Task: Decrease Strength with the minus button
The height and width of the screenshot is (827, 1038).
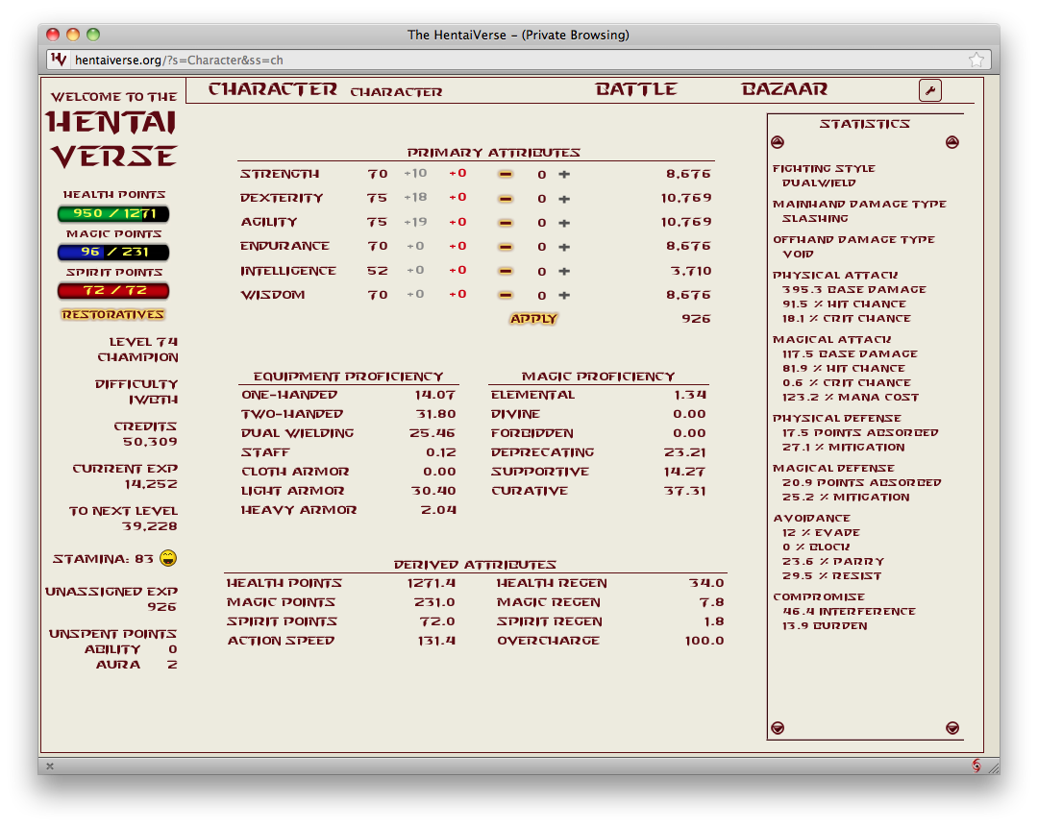Action: pos(506,175)
